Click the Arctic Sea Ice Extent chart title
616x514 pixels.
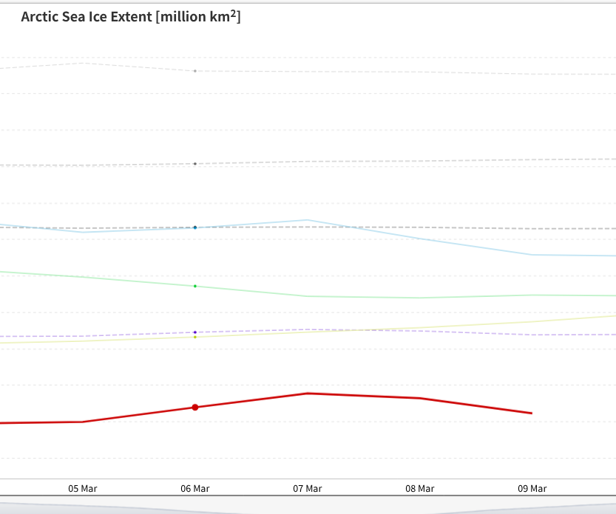point(131,16)
